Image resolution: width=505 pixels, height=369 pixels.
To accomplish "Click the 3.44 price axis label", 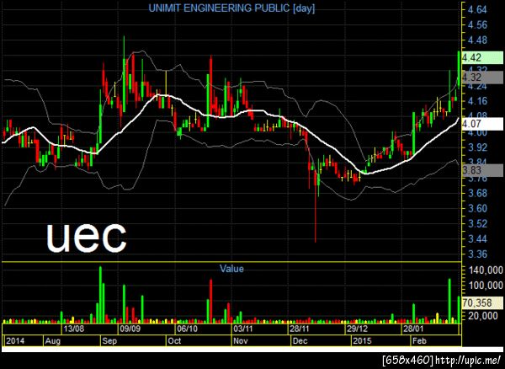I will click(477, 239).
